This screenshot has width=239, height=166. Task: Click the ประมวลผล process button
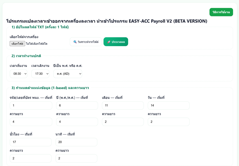click(x=116, y=42)
